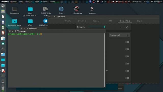Adjust the Замедлить slider handle
This screenshot has height=92, width=163.
105,27
